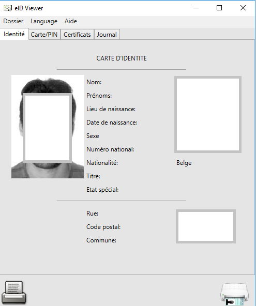The image size is (256, 306).
Task: Click the Code postal label
Action: (x=103, y=227)
